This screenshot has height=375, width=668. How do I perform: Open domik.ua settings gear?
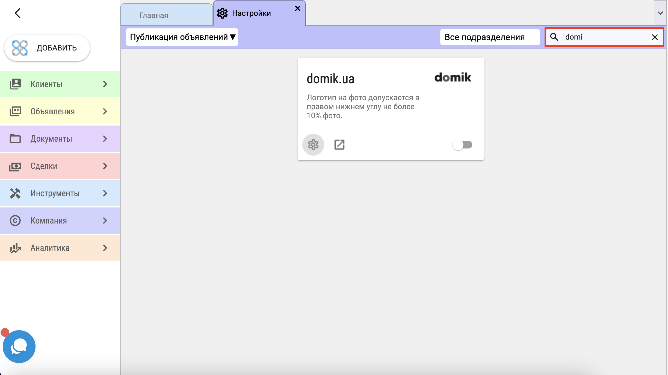(x=313, y=145)
